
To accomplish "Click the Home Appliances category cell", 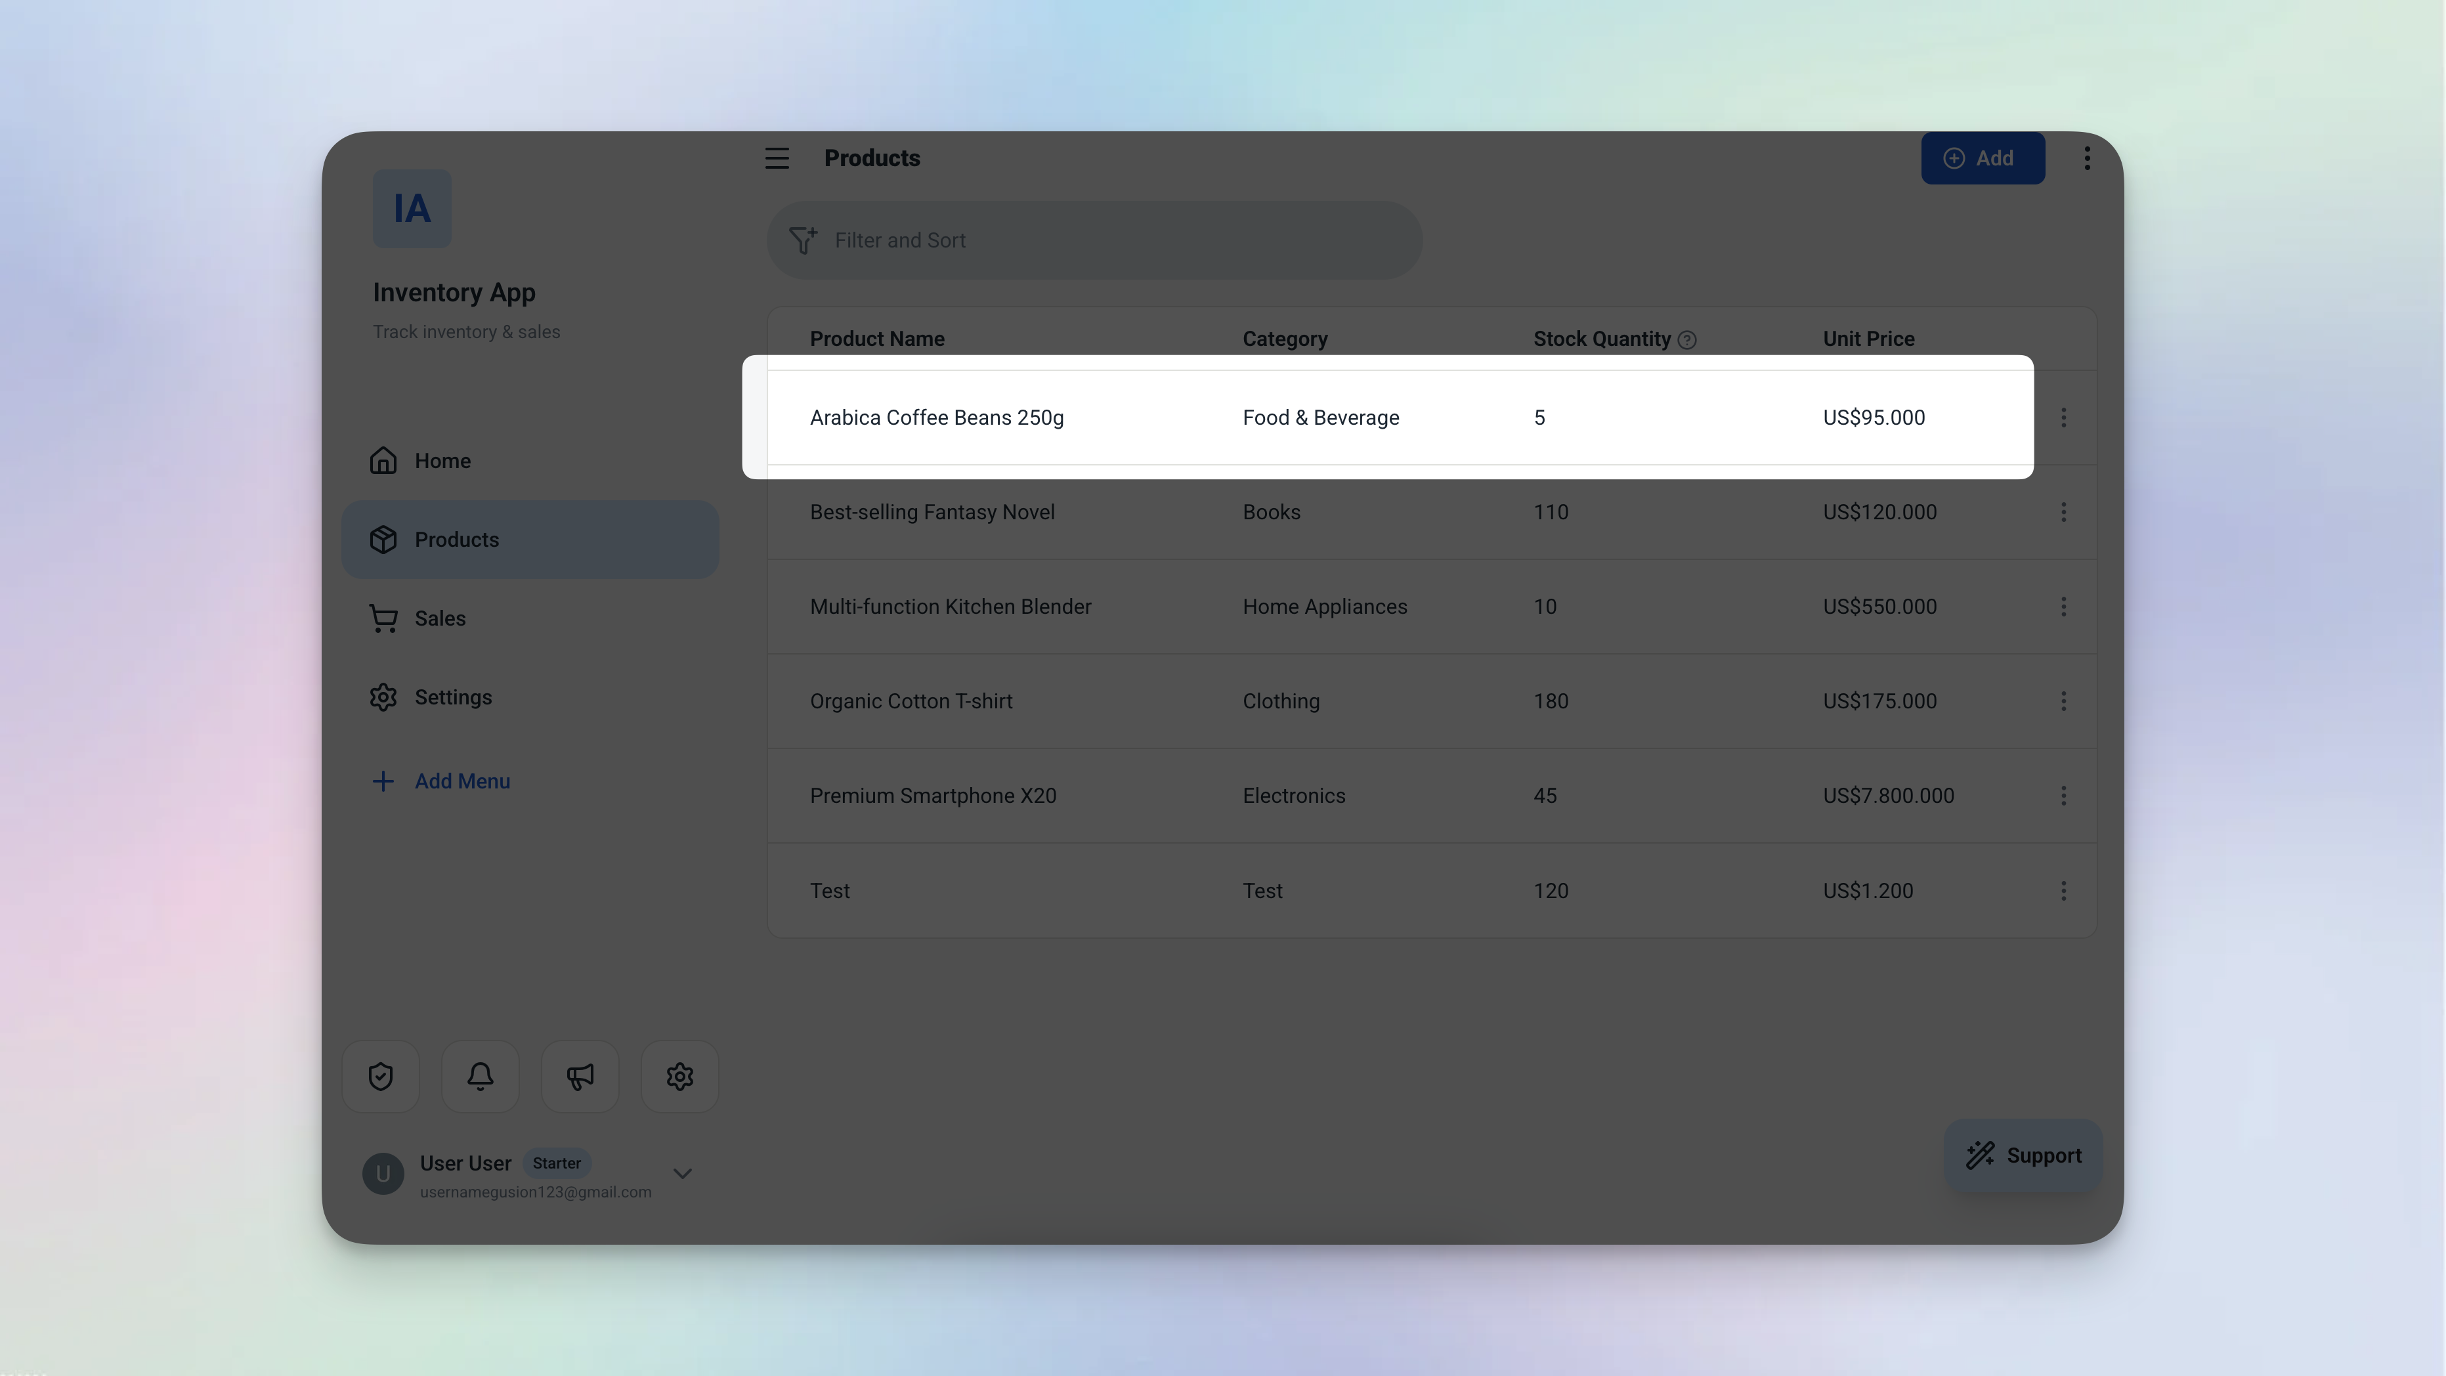I will click(1325, 607).
